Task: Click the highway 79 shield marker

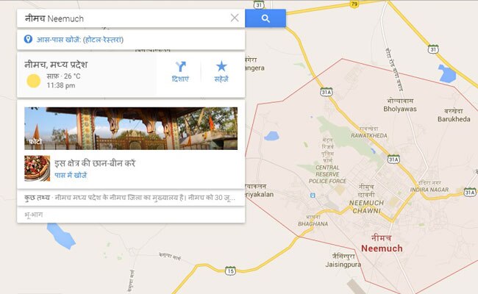Action: click(354, 4)
